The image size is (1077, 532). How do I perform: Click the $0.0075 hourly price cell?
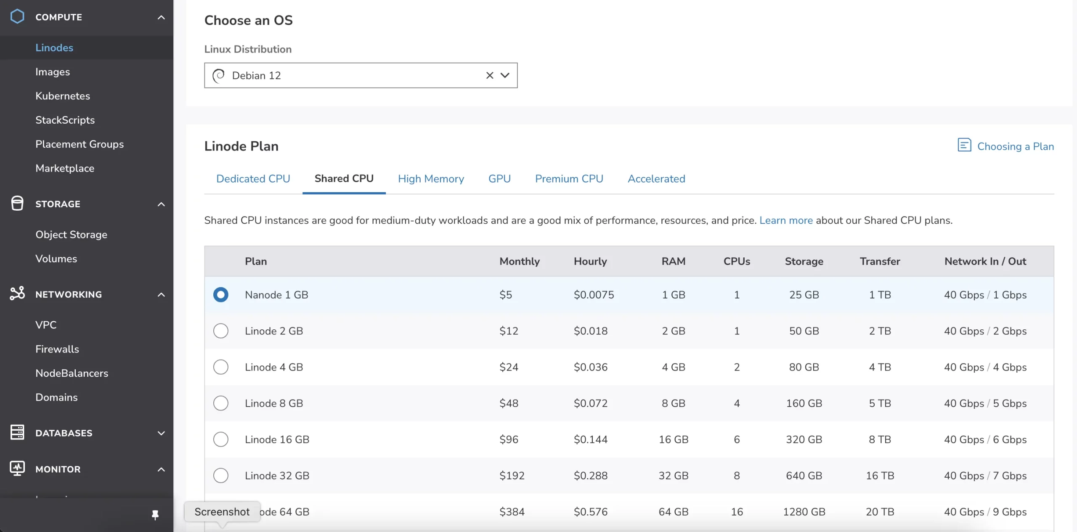point(594,295)
